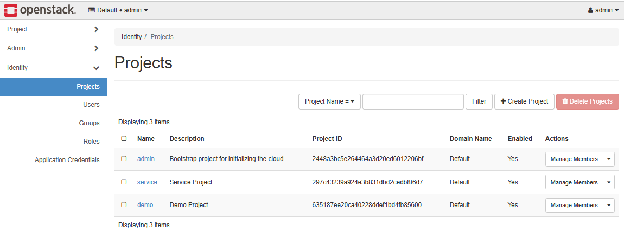Open Roles from the sidebar
The image size is (624, 243).
(91, 142)
